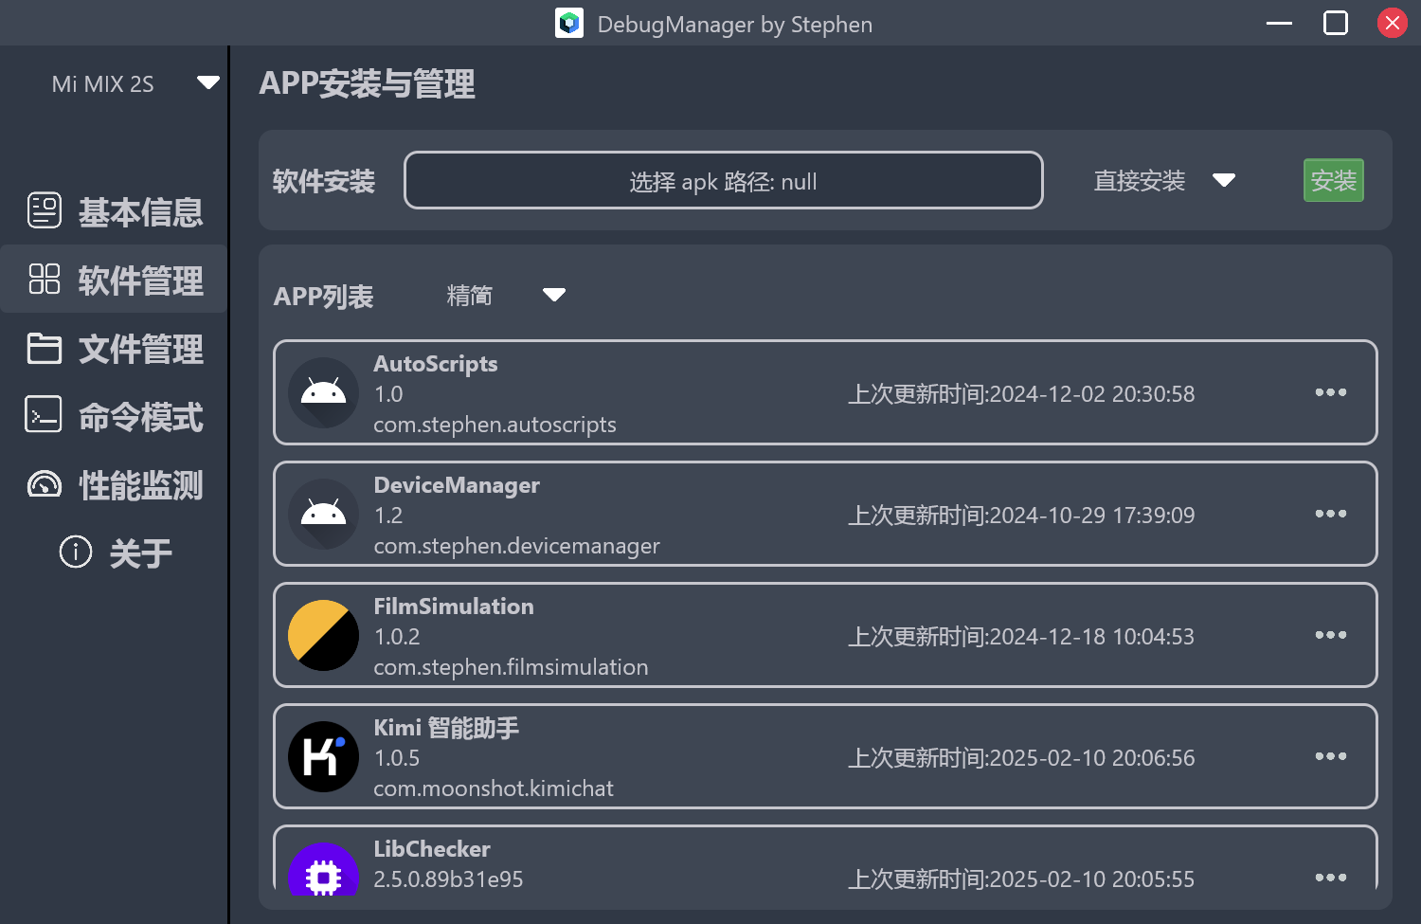Click the 选择 apk 路径 input field

pos(723,180)
